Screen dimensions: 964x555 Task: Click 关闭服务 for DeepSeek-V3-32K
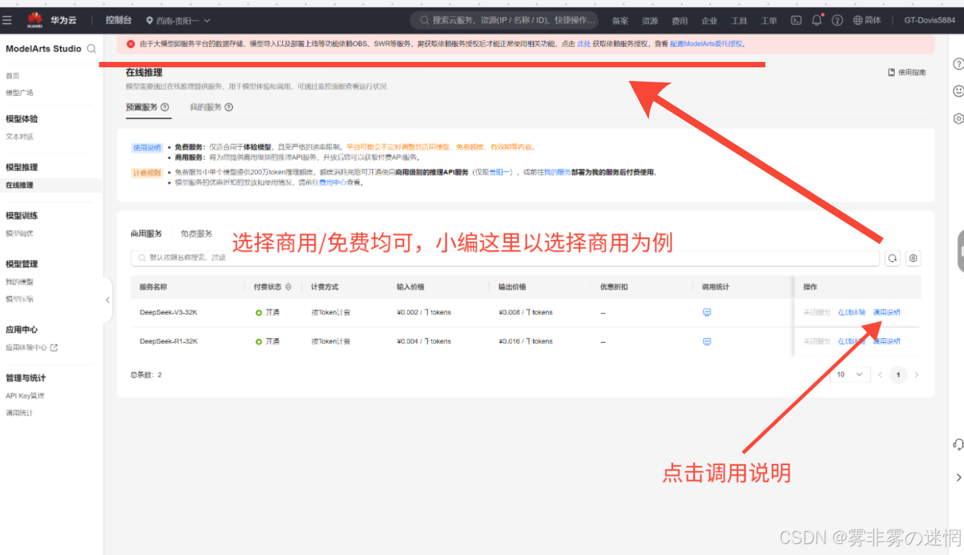click(816, 312)
